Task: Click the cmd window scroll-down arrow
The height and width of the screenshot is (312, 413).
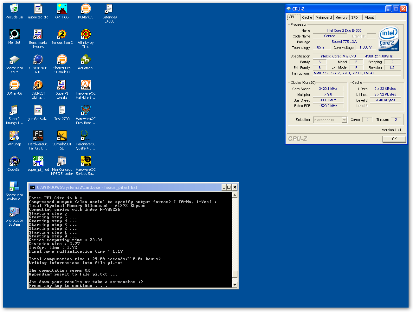Action: click(235, 285)
